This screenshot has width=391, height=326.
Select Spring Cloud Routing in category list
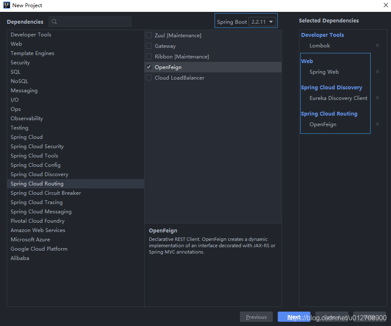click(75, 184)
